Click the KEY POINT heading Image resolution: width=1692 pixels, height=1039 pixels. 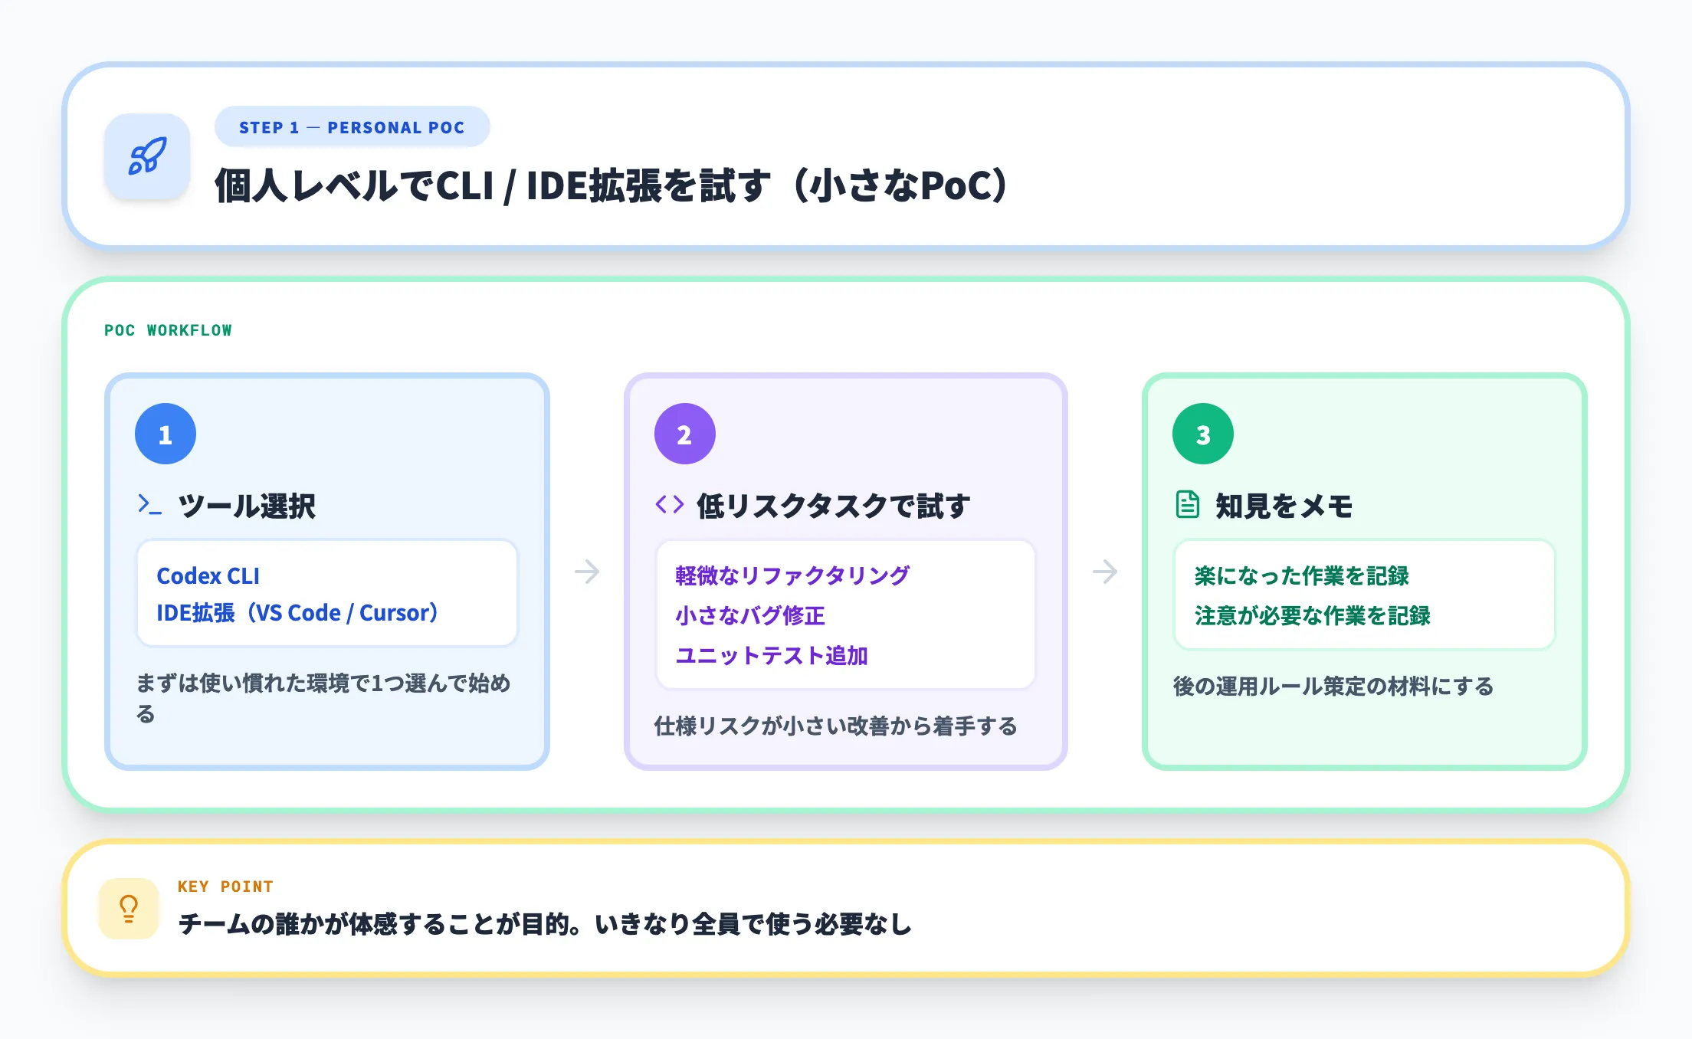(x=225, y=886)
